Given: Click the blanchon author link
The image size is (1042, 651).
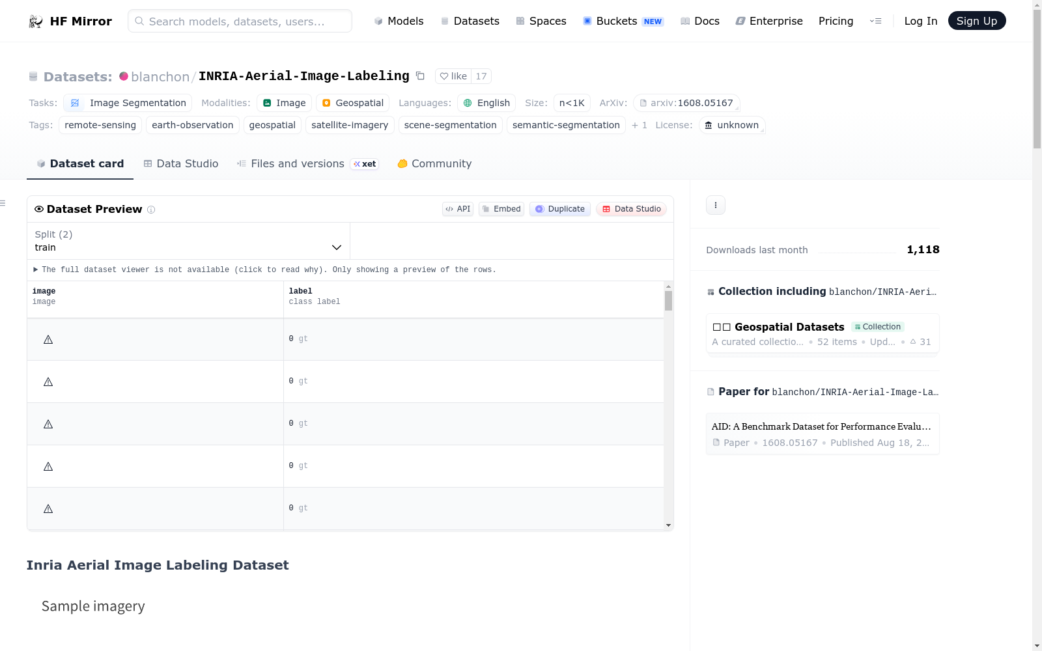Looking at the screenshot, I should pyautogui.click(x=160, y=77).
